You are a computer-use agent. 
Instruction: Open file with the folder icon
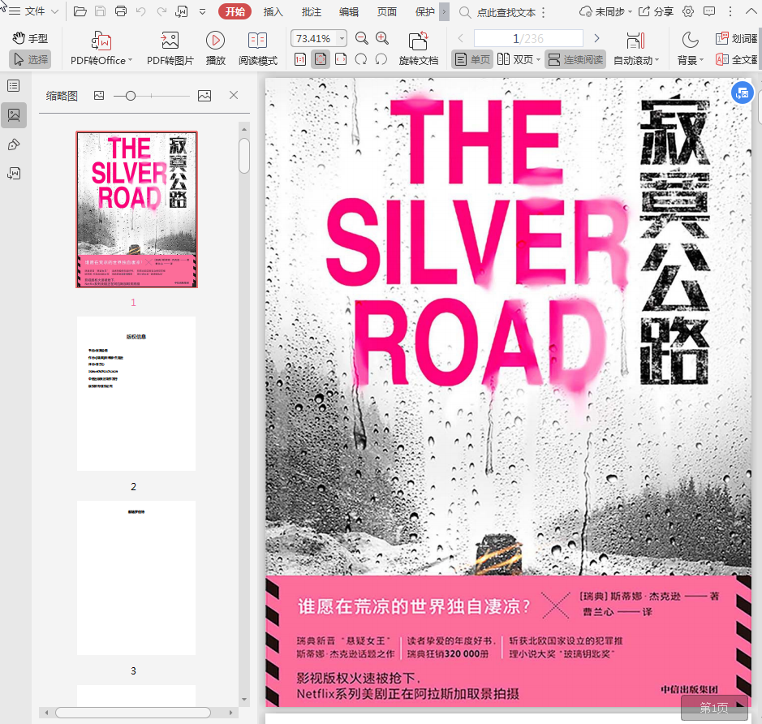80,11
